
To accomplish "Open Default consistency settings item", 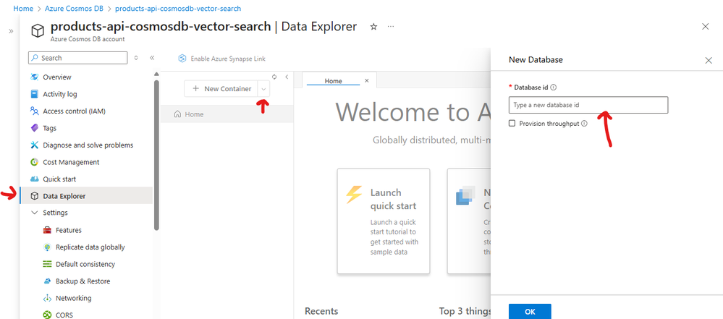I will (86, 264).
